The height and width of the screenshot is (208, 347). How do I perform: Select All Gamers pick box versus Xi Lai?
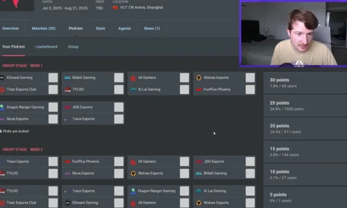(x=184, y=77)
